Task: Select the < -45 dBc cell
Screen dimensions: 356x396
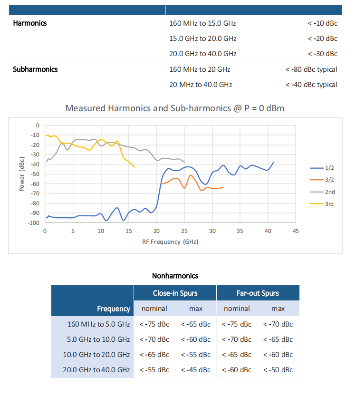Action: pyautogui.click(x=196, y=370)
